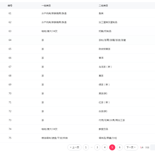Jump to last page 6
This screenshot has width=155, height=151.
(x=119, y=147)
